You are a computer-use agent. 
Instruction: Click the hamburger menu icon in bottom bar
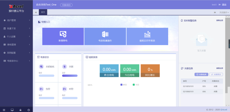tap(4, 110)
